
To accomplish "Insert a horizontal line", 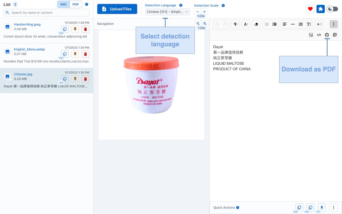I will coord(293,24).
